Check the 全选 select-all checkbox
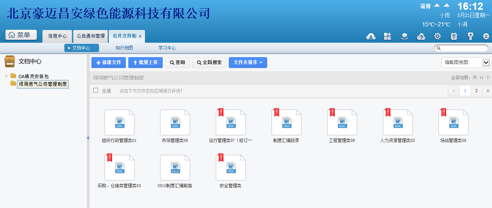Screen dimensions: 492x208 pyautogui.click(x=96, y=90)
